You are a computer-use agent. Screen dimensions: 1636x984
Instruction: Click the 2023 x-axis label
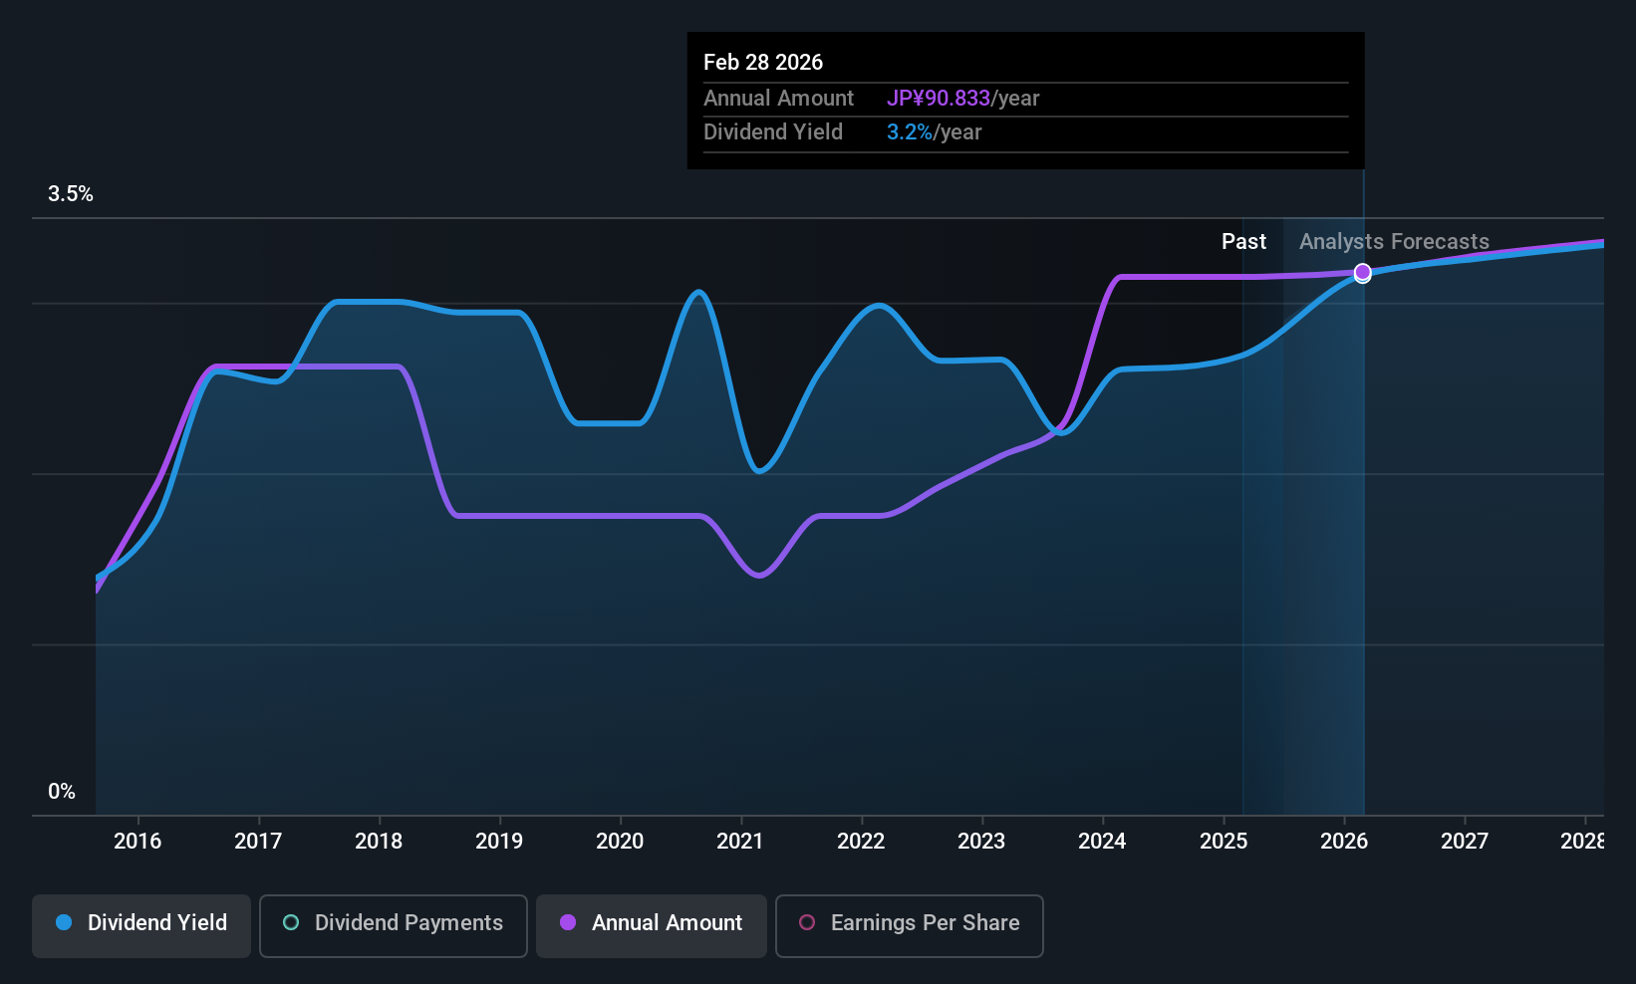981,842
